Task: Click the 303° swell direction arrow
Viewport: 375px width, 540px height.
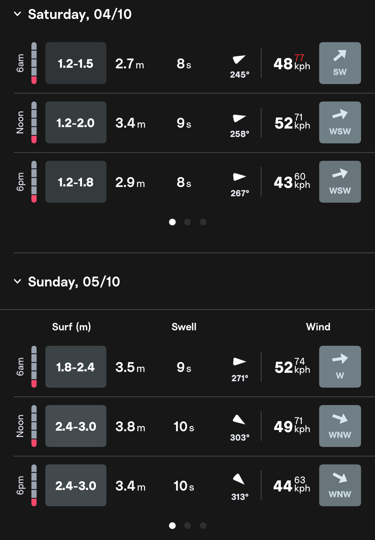Action: click(239, 420)
